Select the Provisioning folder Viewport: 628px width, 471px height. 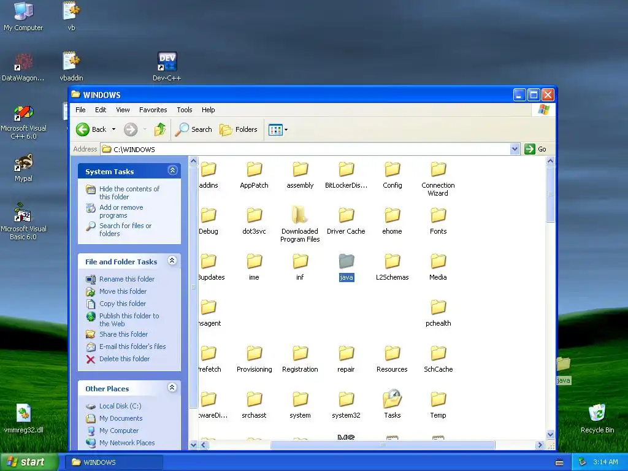[x=254, y=359]
